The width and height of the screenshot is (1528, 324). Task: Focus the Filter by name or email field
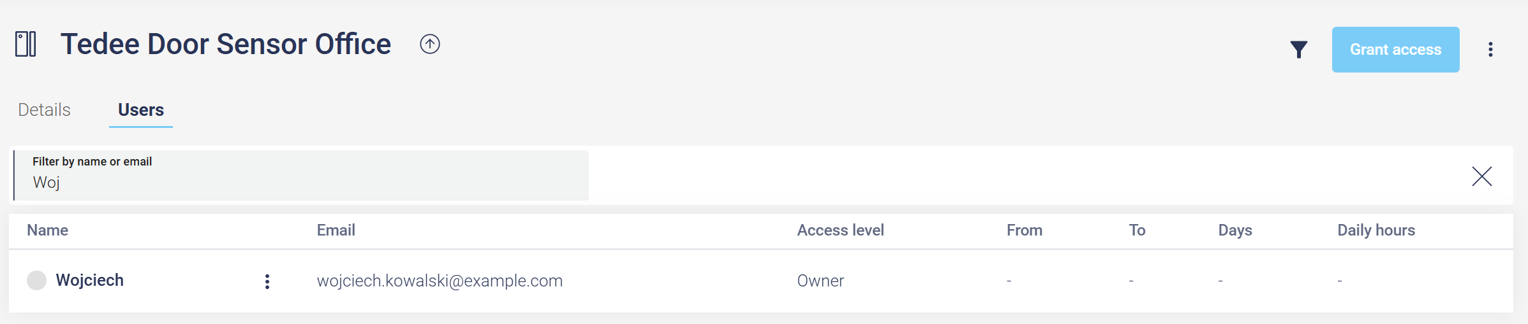point(301,182)
